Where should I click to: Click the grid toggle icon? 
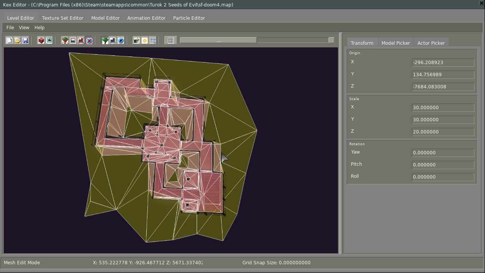pos(171,40)
